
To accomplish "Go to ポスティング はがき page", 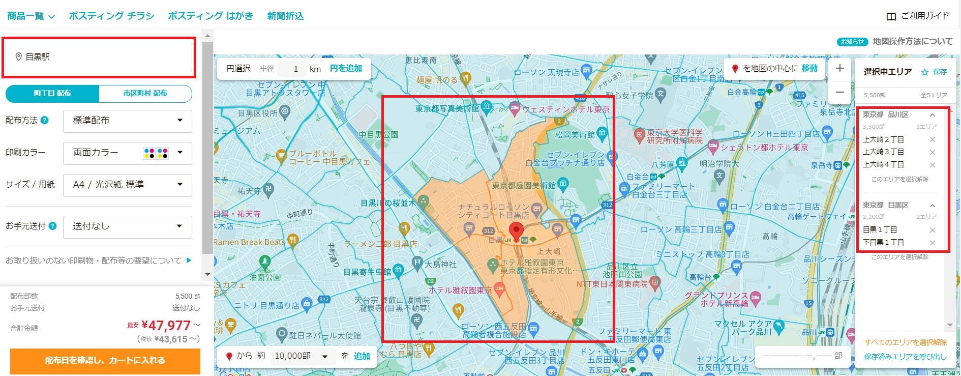I will pyautogui.click(x=211, y=16).
